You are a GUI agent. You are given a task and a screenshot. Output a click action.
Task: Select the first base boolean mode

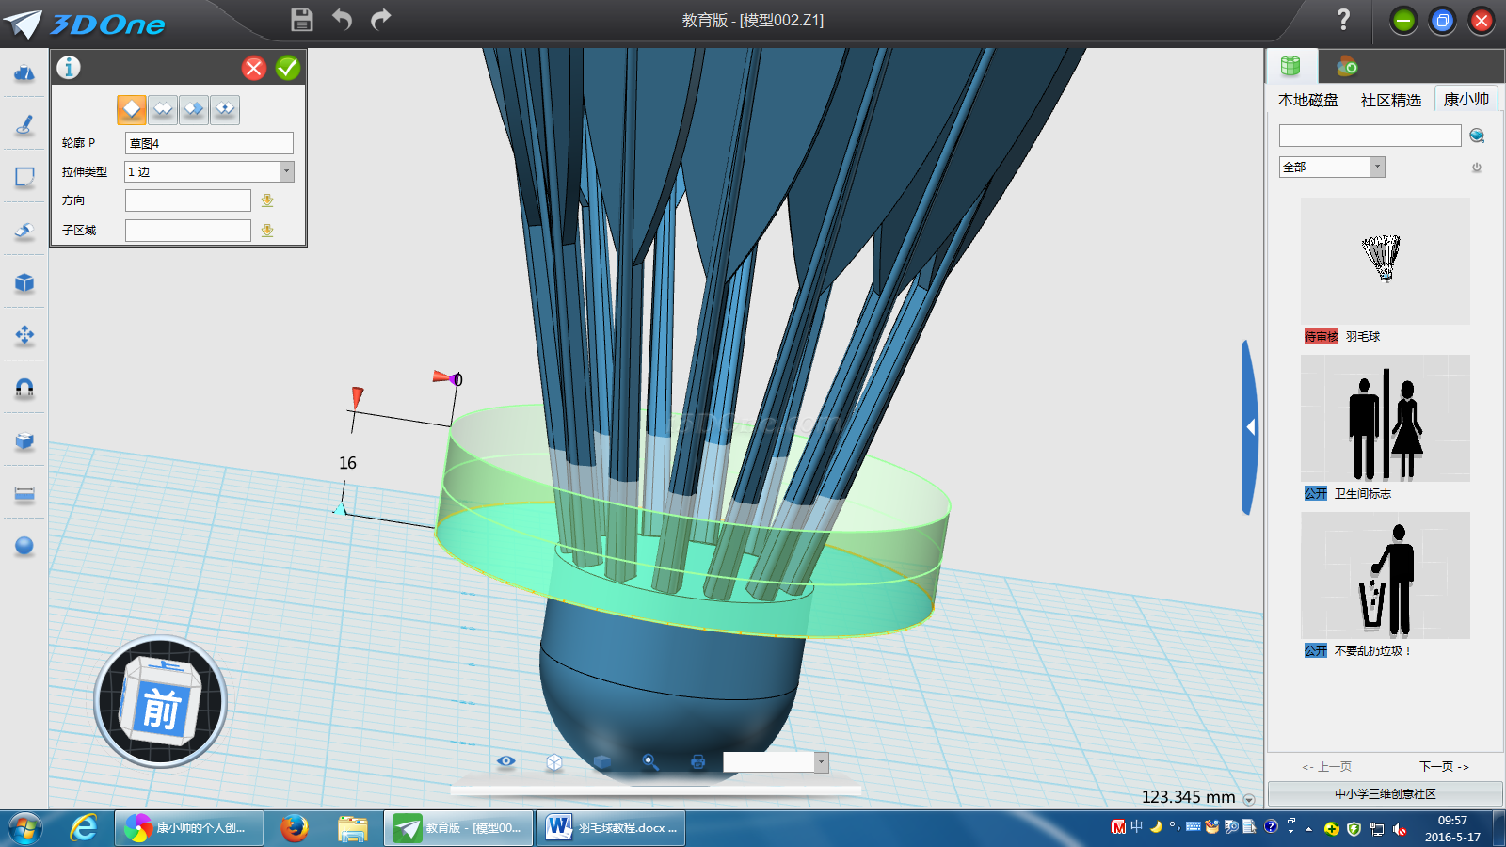click(132, 110)
